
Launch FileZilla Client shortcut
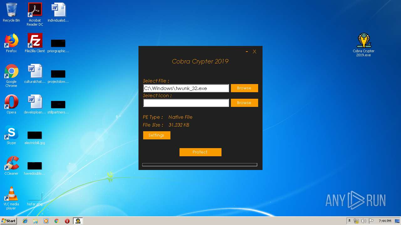tap(35, 43)
